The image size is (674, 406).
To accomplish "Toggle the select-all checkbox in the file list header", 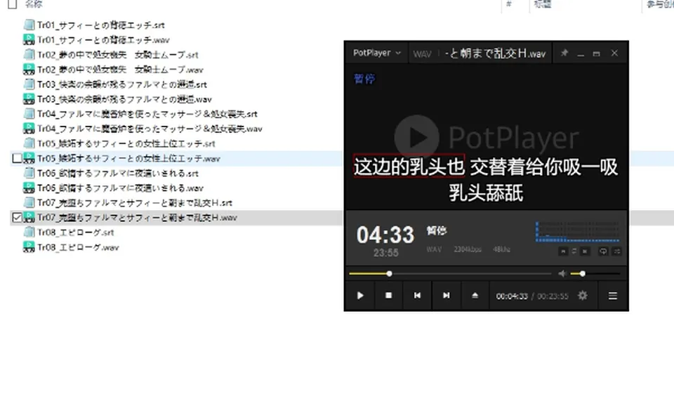I will [x=13, y=4].
